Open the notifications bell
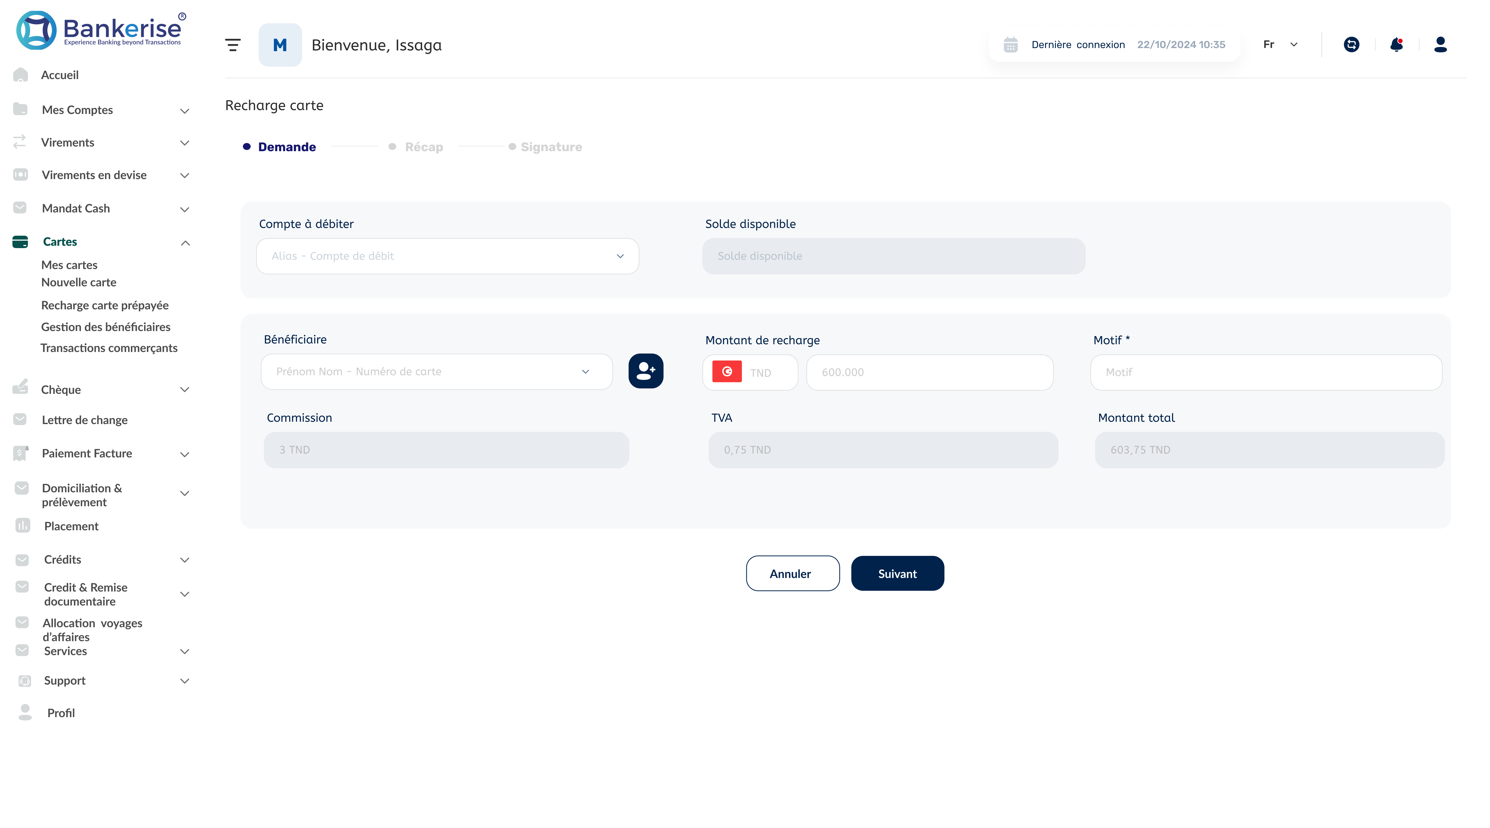The image size is (1490, 828). 1396,44
